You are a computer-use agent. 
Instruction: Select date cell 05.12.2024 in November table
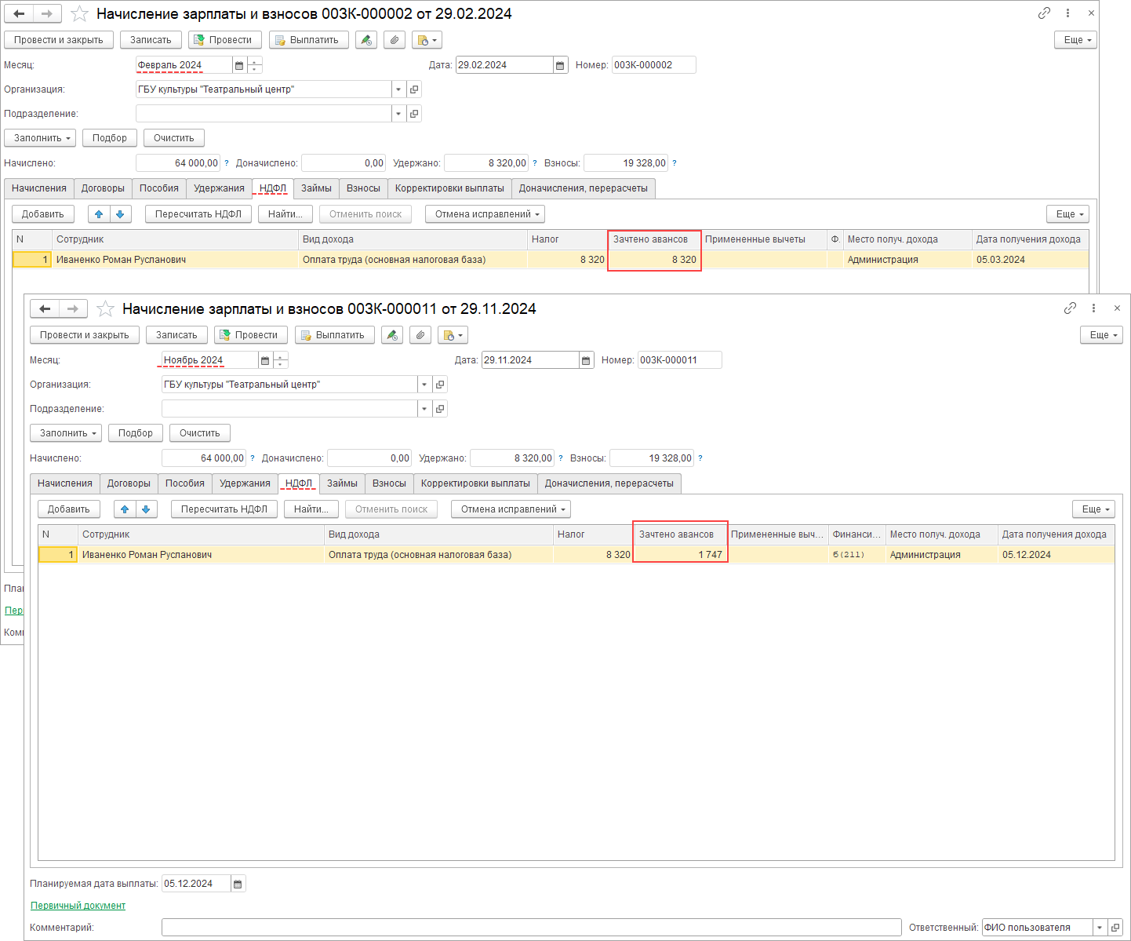[x=1056, y=555]
